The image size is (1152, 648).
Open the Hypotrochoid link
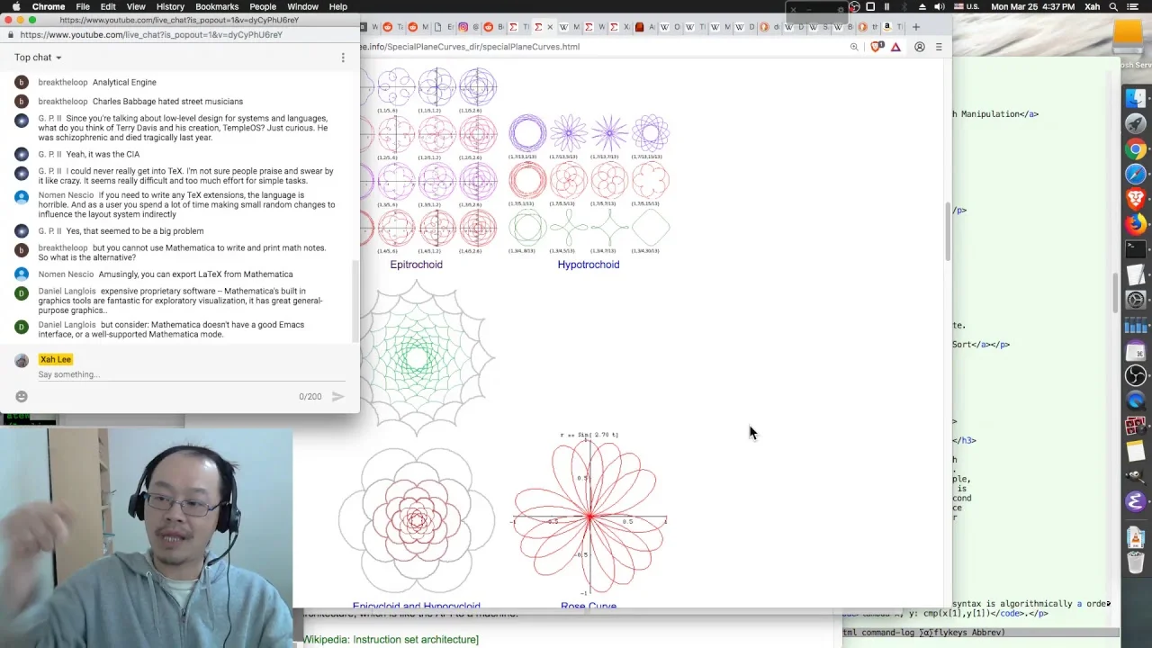589,265
